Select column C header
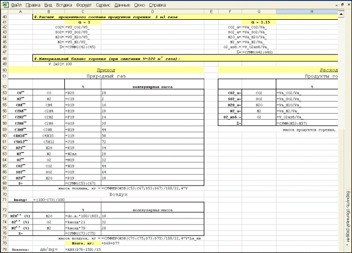This screenshot has height=253, width=352. tap(83, 12)
